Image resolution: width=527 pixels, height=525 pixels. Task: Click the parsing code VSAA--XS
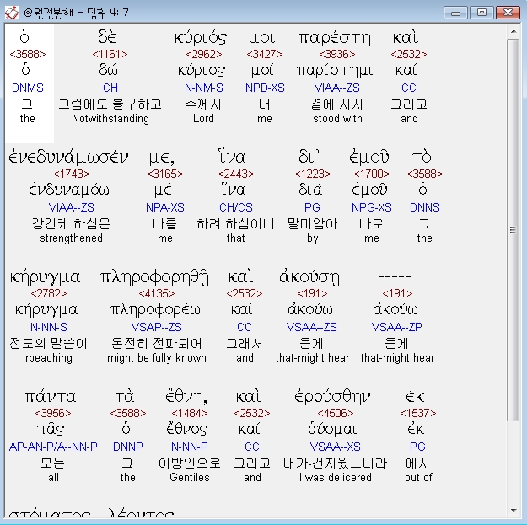336,447
